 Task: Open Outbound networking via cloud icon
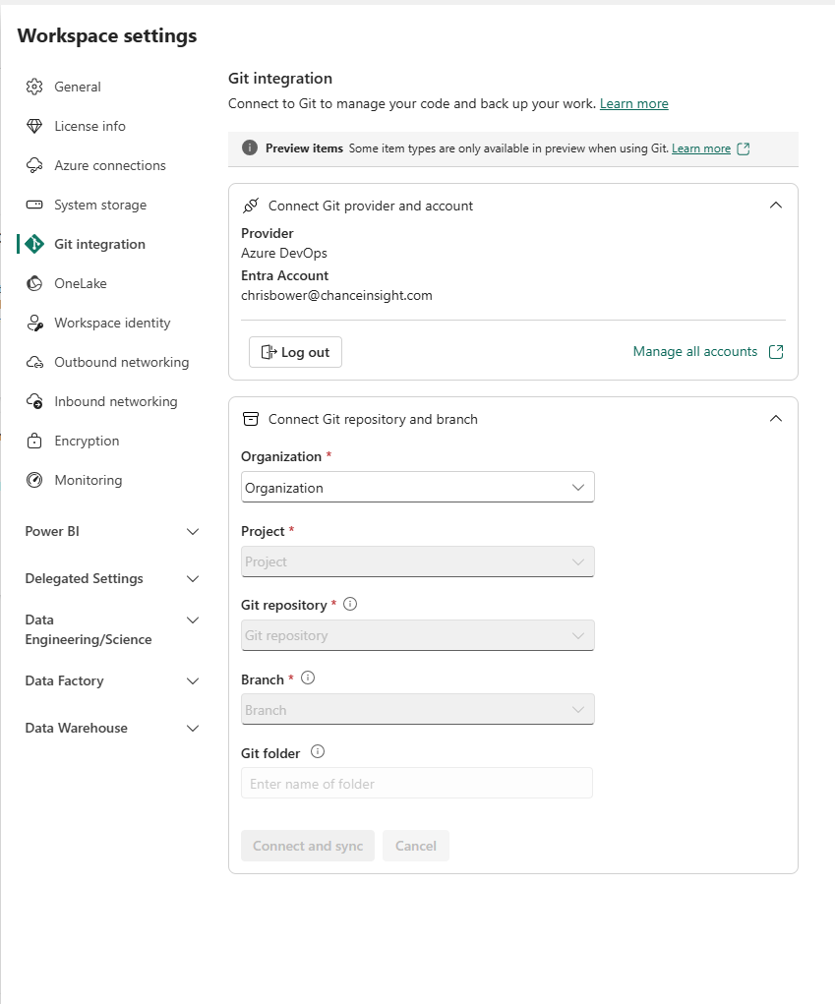point(33,362)
